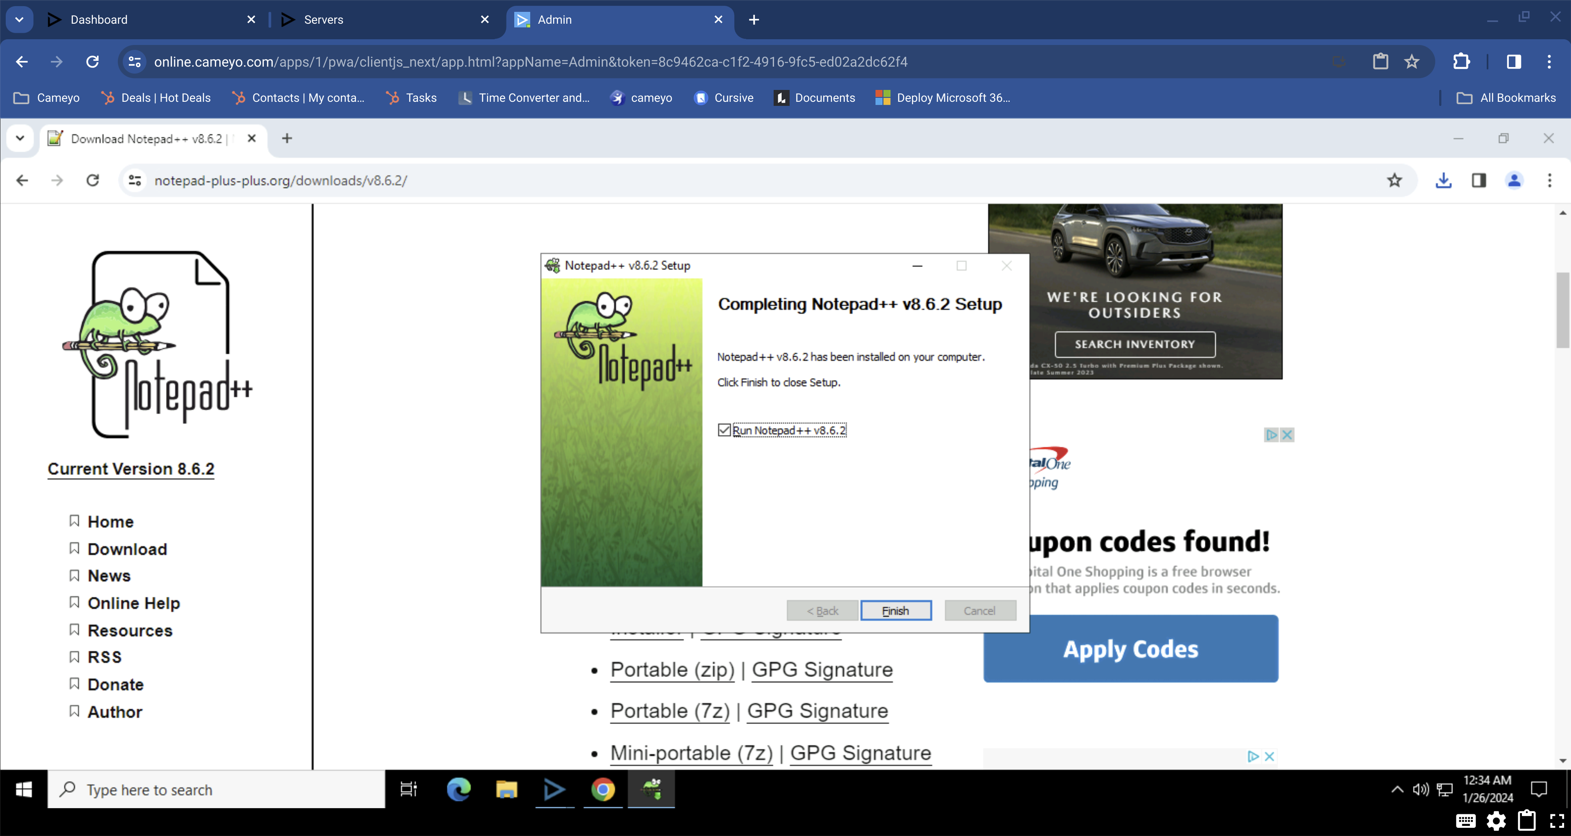Open site info for online.cameyo.com

135,62
